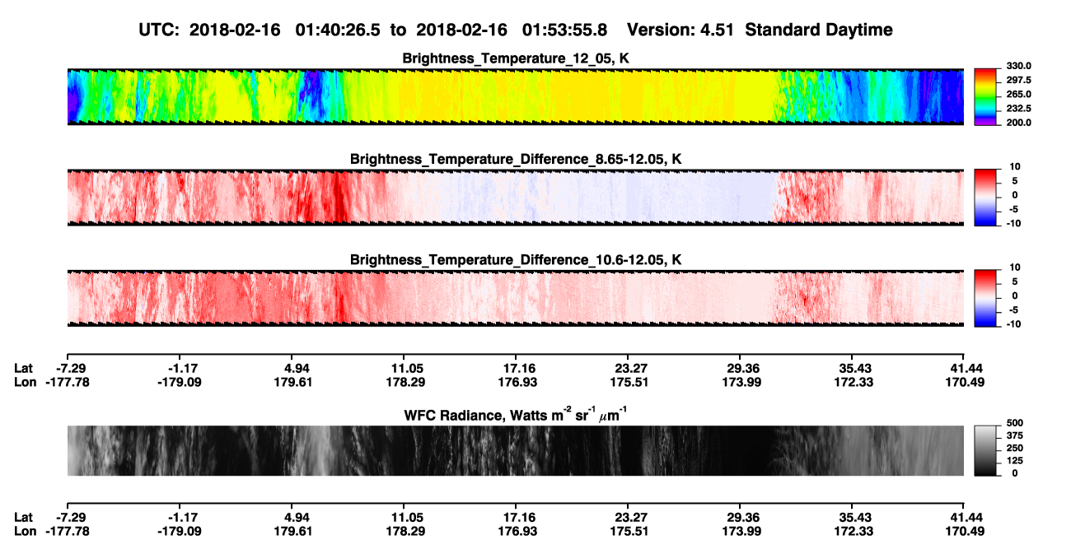Click the WFC Radiance panel title
Image resolution: width=1071 pixels, height=549 pixels.
click(x=516, y=414)
